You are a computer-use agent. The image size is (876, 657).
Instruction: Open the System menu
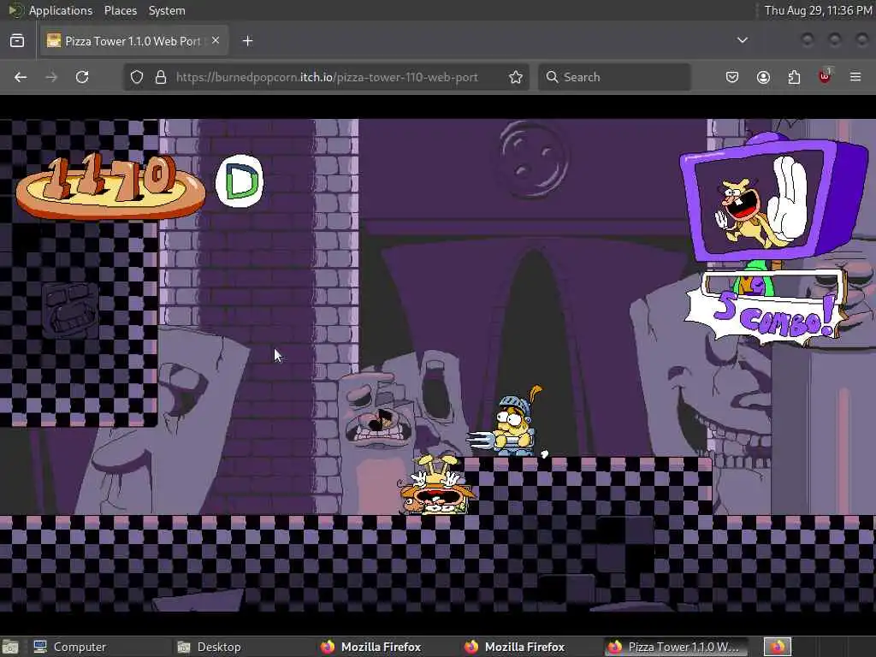(x=167, y=10)
